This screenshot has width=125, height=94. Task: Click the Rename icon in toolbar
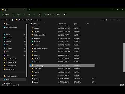[x=29, y=15]
